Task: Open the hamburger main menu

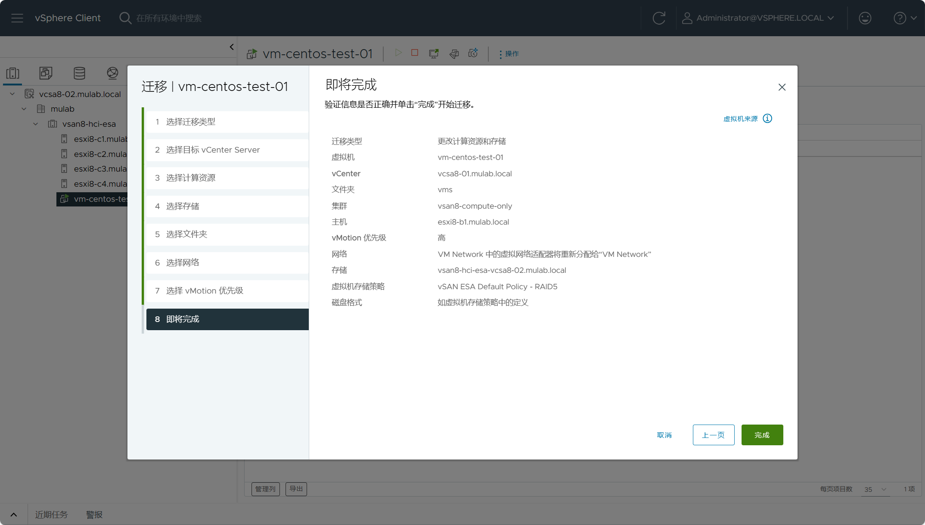Action: pos(17,18)
